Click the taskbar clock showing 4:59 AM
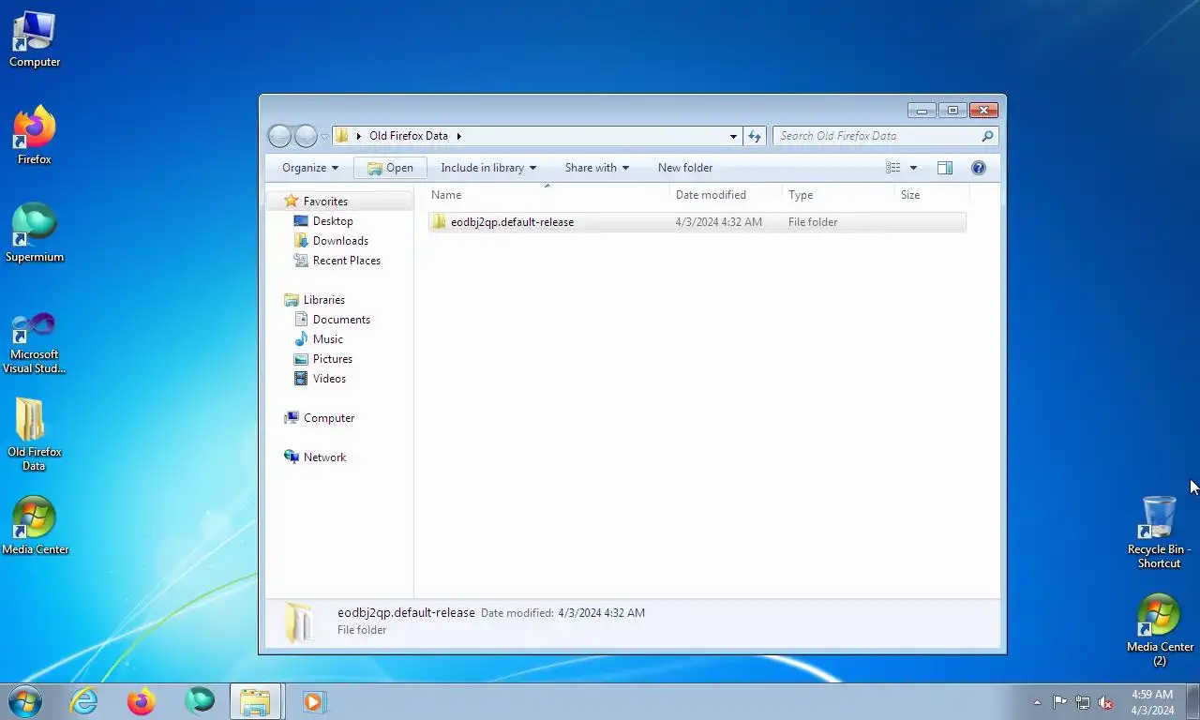This screenshot has height=720, width=1200. tap(1152, 702)
